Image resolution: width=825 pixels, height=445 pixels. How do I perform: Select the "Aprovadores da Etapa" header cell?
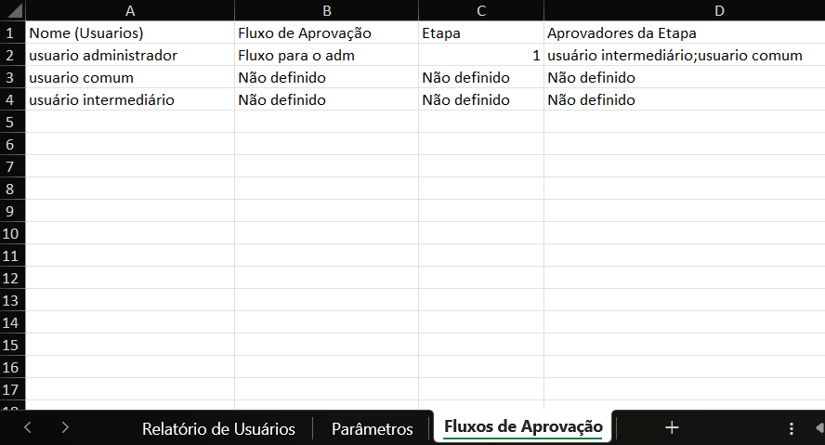[x=684, y=33]
